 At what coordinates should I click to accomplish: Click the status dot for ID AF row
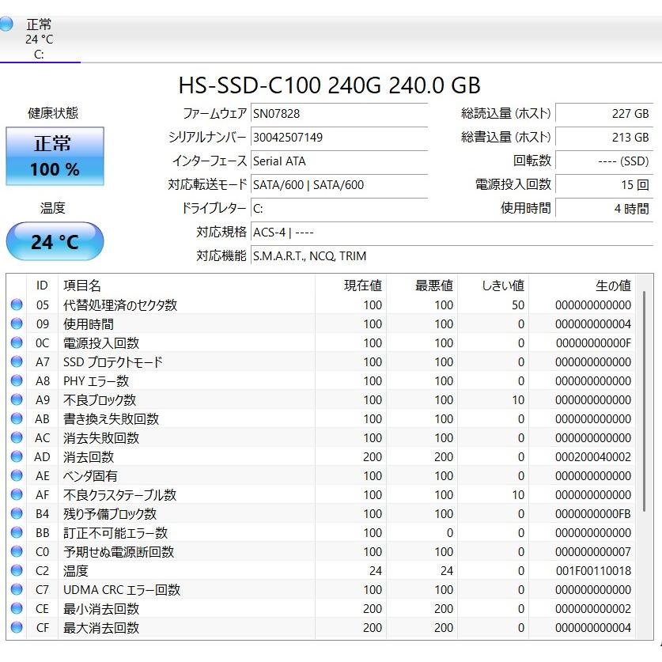(17, 494)
